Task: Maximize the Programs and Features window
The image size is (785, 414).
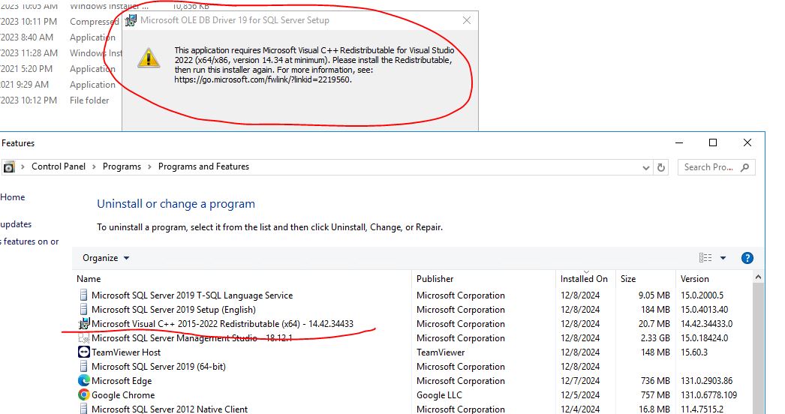Action: click(713, 142)
